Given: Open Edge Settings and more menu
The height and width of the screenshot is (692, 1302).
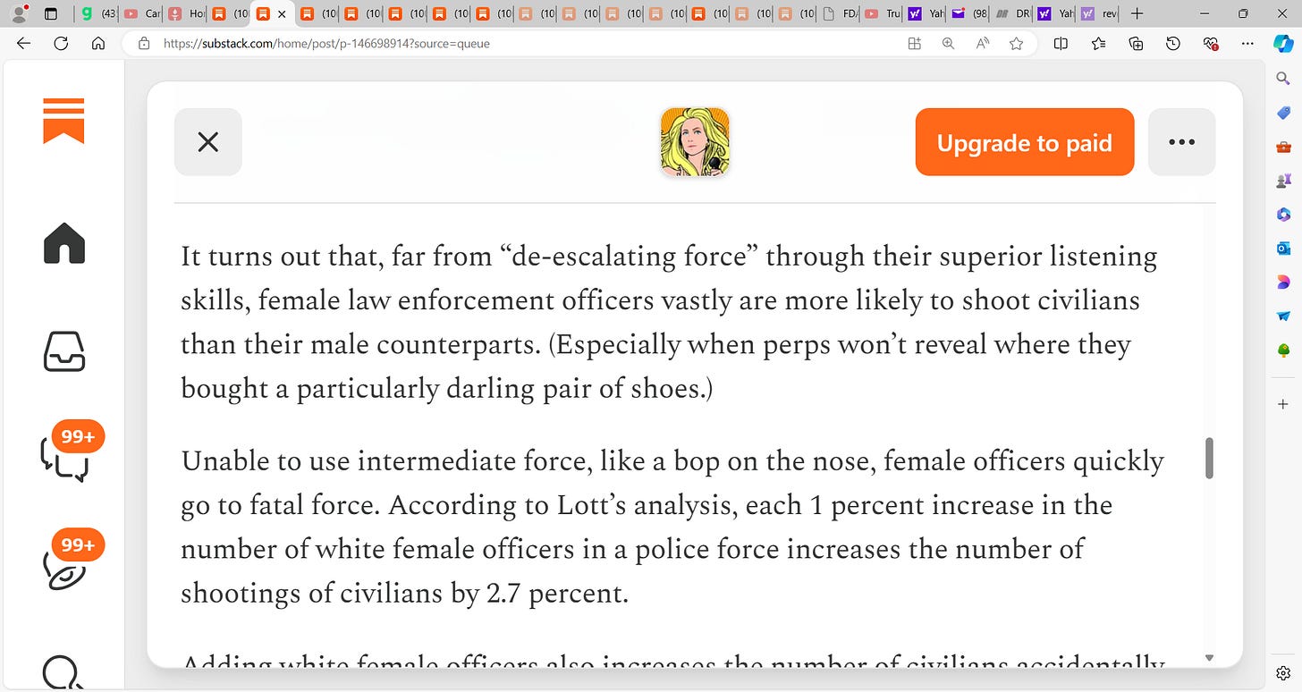Looking at the screenshot, I should click(x=1248, y=43).
